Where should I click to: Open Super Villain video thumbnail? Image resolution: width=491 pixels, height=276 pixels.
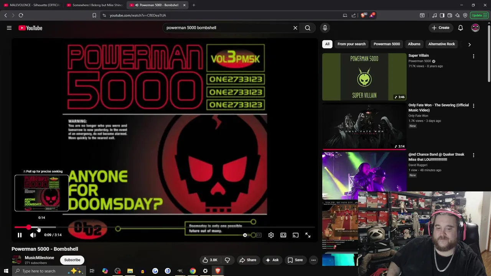pos(364,77)
